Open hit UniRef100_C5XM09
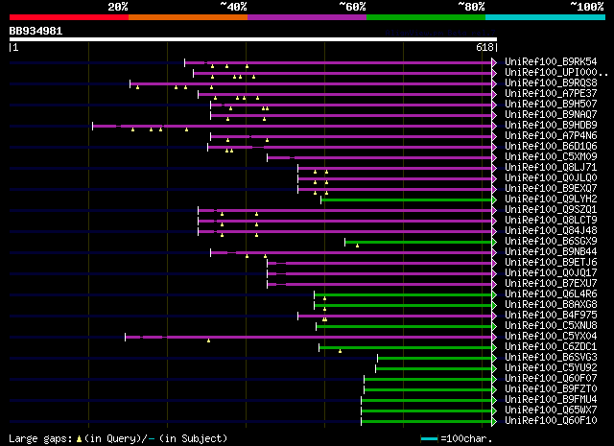The height and width of the screenshot is (446, 614). coord(551,157)
